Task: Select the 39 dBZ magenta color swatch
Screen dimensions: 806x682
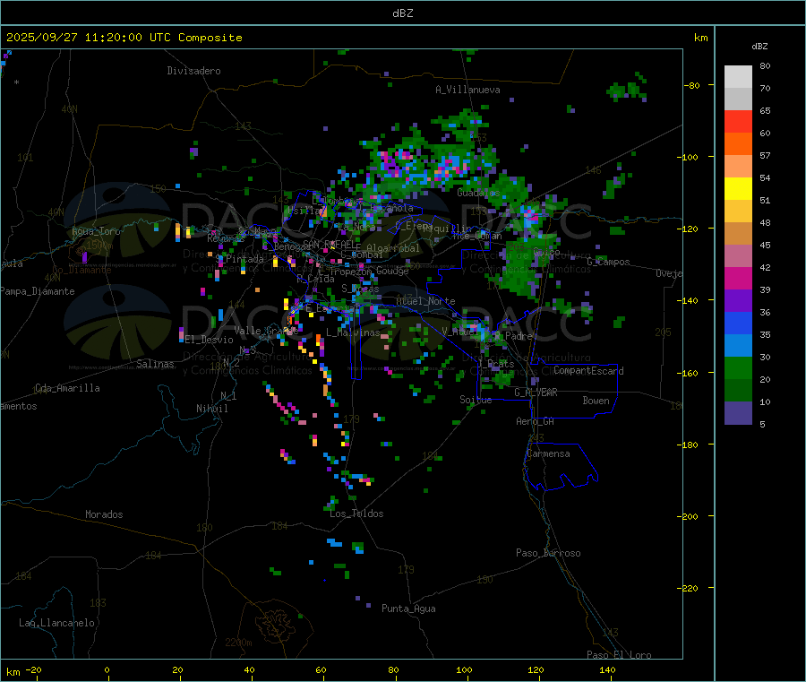Action: click(x=738, y=278)
